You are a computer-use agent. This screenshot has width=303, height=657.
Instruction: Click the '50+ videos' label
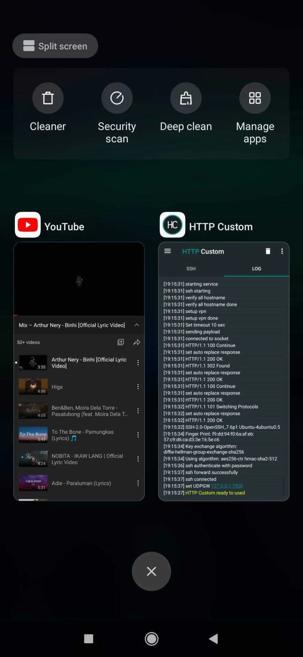pos(28,342)
